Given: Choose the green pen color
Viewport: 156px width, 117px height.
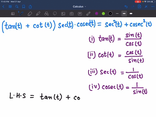Looking at the screenshot, I should pos(103,14).
